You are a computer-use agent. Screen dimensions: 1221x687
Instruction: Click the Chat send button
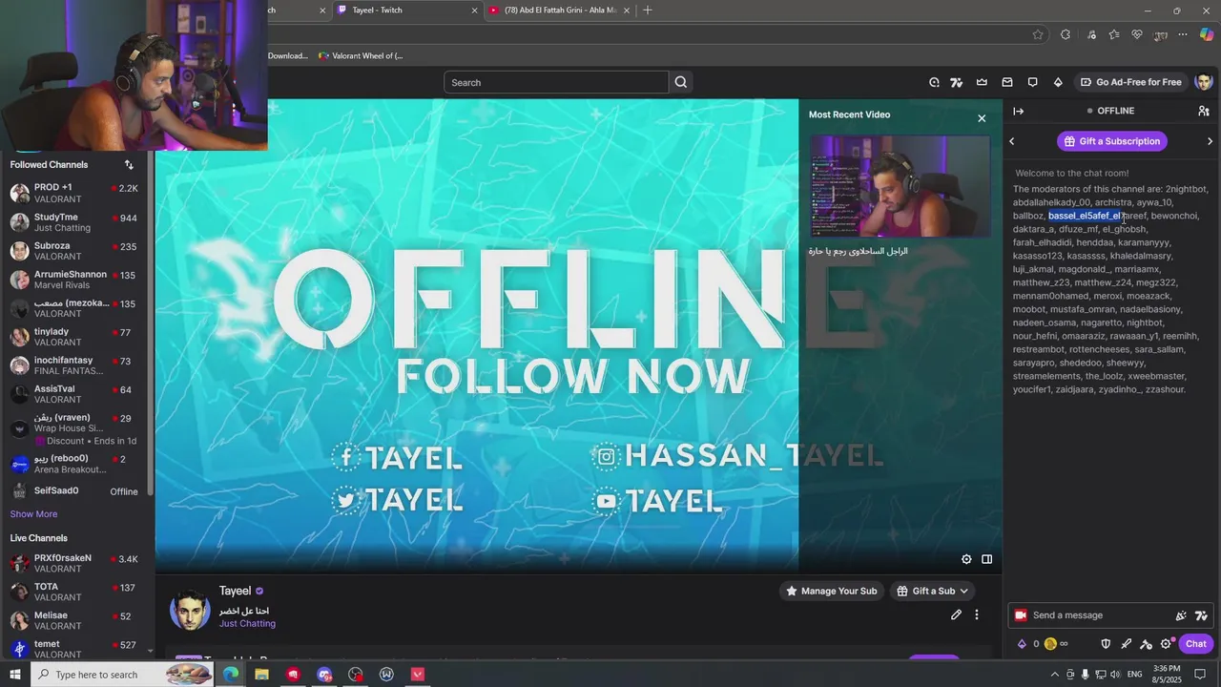click(x=1196, y=644)
